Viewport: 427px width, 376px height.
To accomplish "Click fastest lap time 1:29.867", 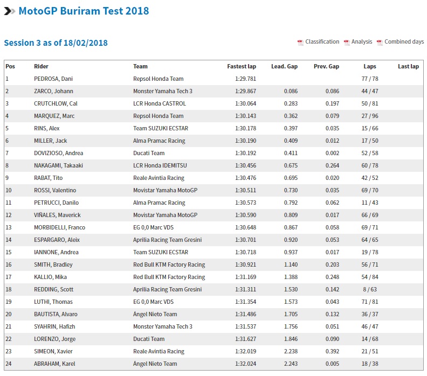I will tap(246, 91).
